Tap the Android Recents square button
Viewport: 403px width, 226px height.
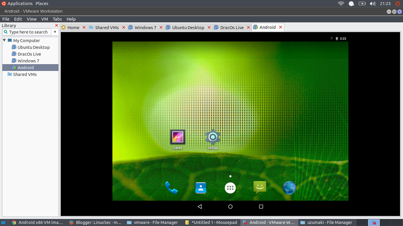tap(261, 207)
